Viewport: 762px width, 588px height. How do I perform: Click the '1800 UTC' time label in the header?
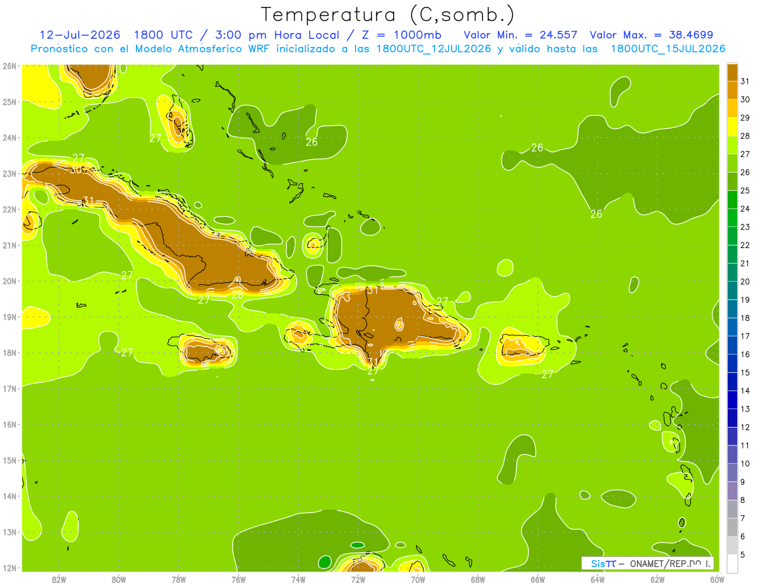coord(164,35)
